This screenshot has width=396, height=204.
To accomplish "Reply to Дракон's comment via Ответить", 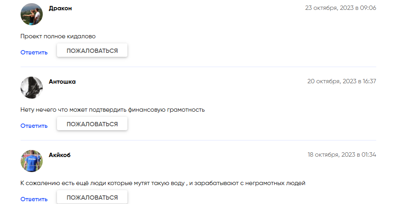I will 34,52.
